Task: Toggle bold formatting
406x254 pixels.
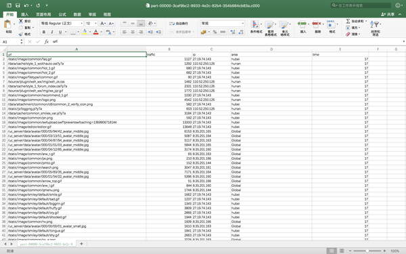Action: 44,32
